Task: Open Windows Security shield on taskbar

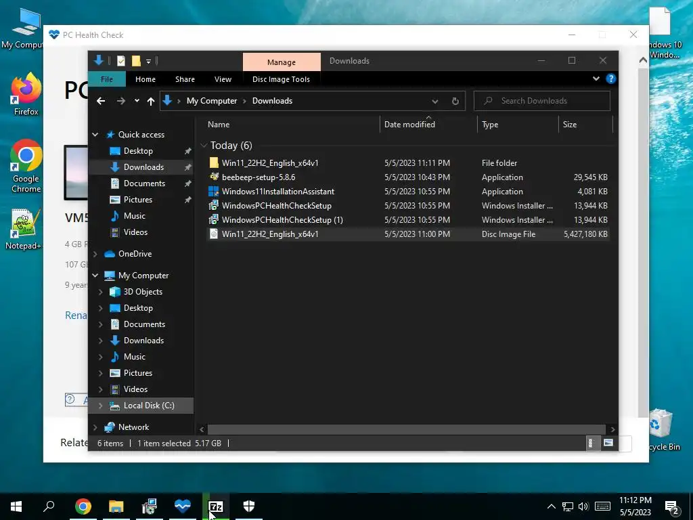Action: pos(249,506)
